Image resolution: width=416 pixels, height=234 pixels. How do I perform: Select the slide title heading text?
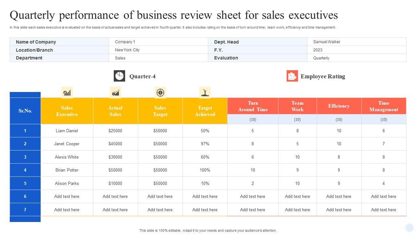pyautogui.click(x=174, y=15)
